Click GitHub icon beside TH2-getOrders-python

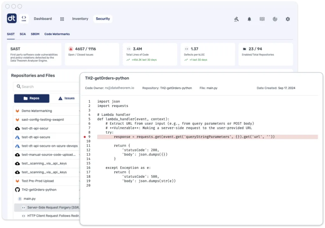(18, 190)
